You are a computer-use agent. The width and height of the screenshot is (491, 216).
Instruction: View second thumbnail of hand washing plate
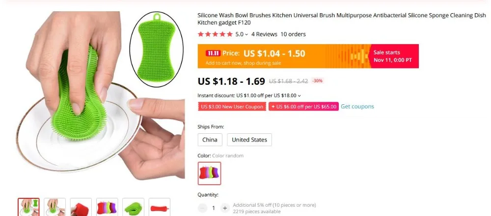55,207
